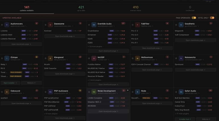Open the 410 manual check tab

click(135, 8)
